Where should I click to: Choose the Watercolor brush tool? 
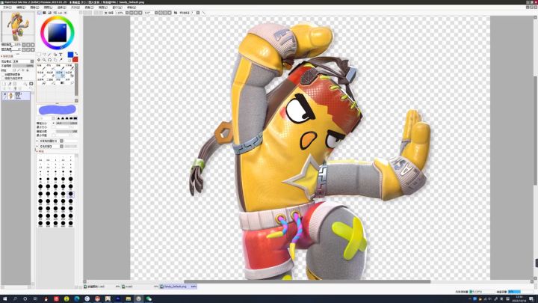coord(69,67)
